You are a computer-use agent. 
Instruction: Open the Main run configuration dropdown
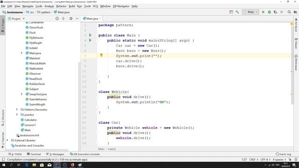click(250, 12)
